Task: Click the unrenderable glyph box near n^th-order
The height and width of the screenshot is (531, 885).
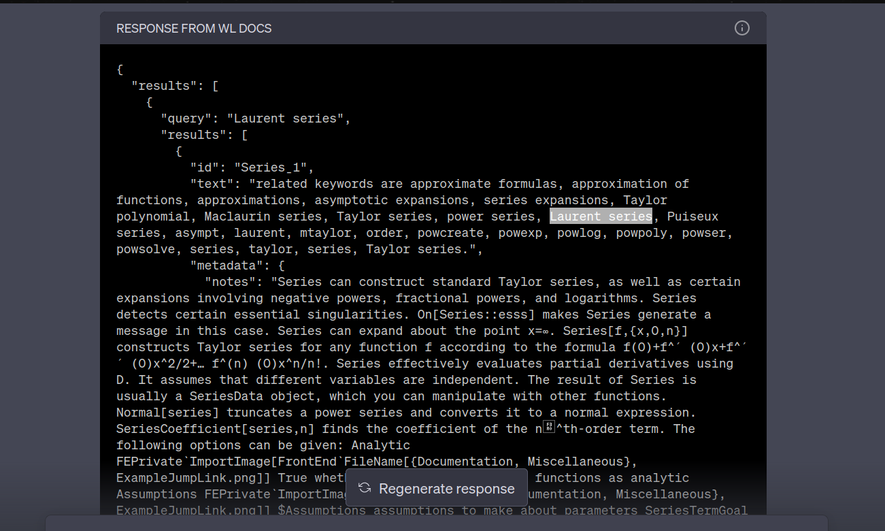Action: [x=548, y=428]
